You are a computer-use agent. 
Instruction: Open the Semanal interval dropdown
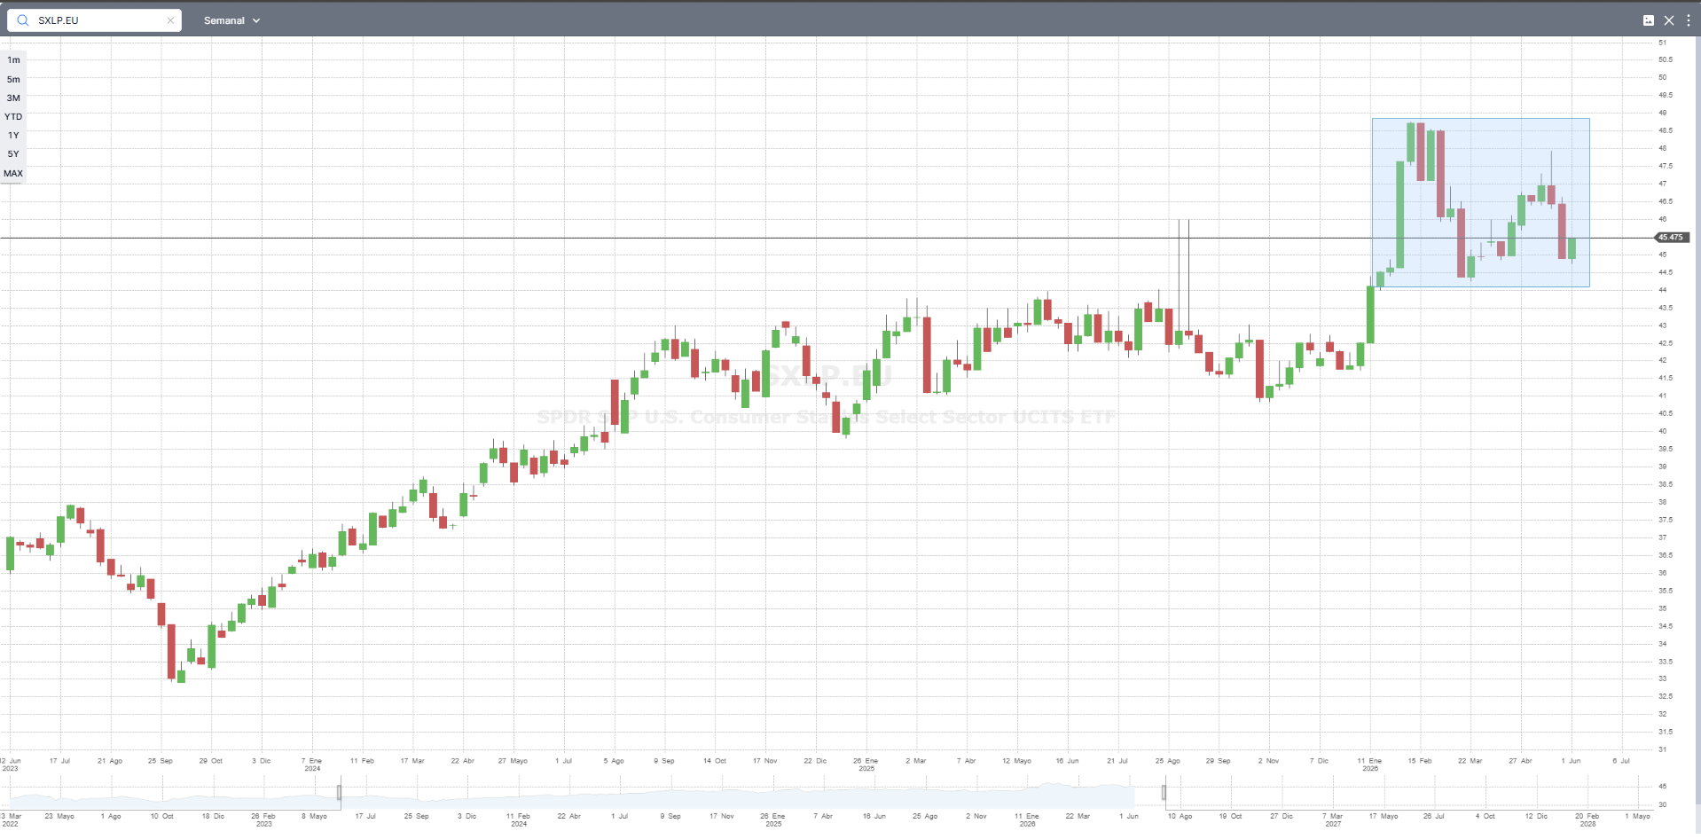click(x=231, y=20)
